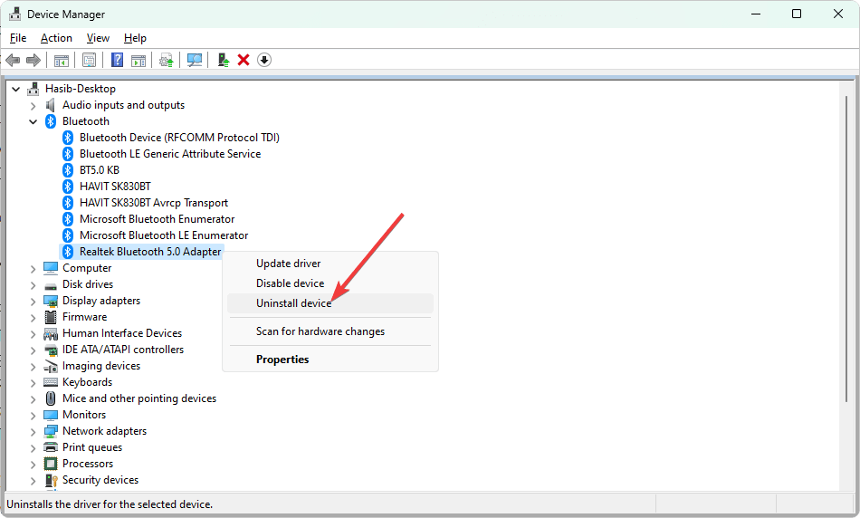Select the HAVIT SK830BT device
This screenshot has width=860, height=518.
coord(115,187)
